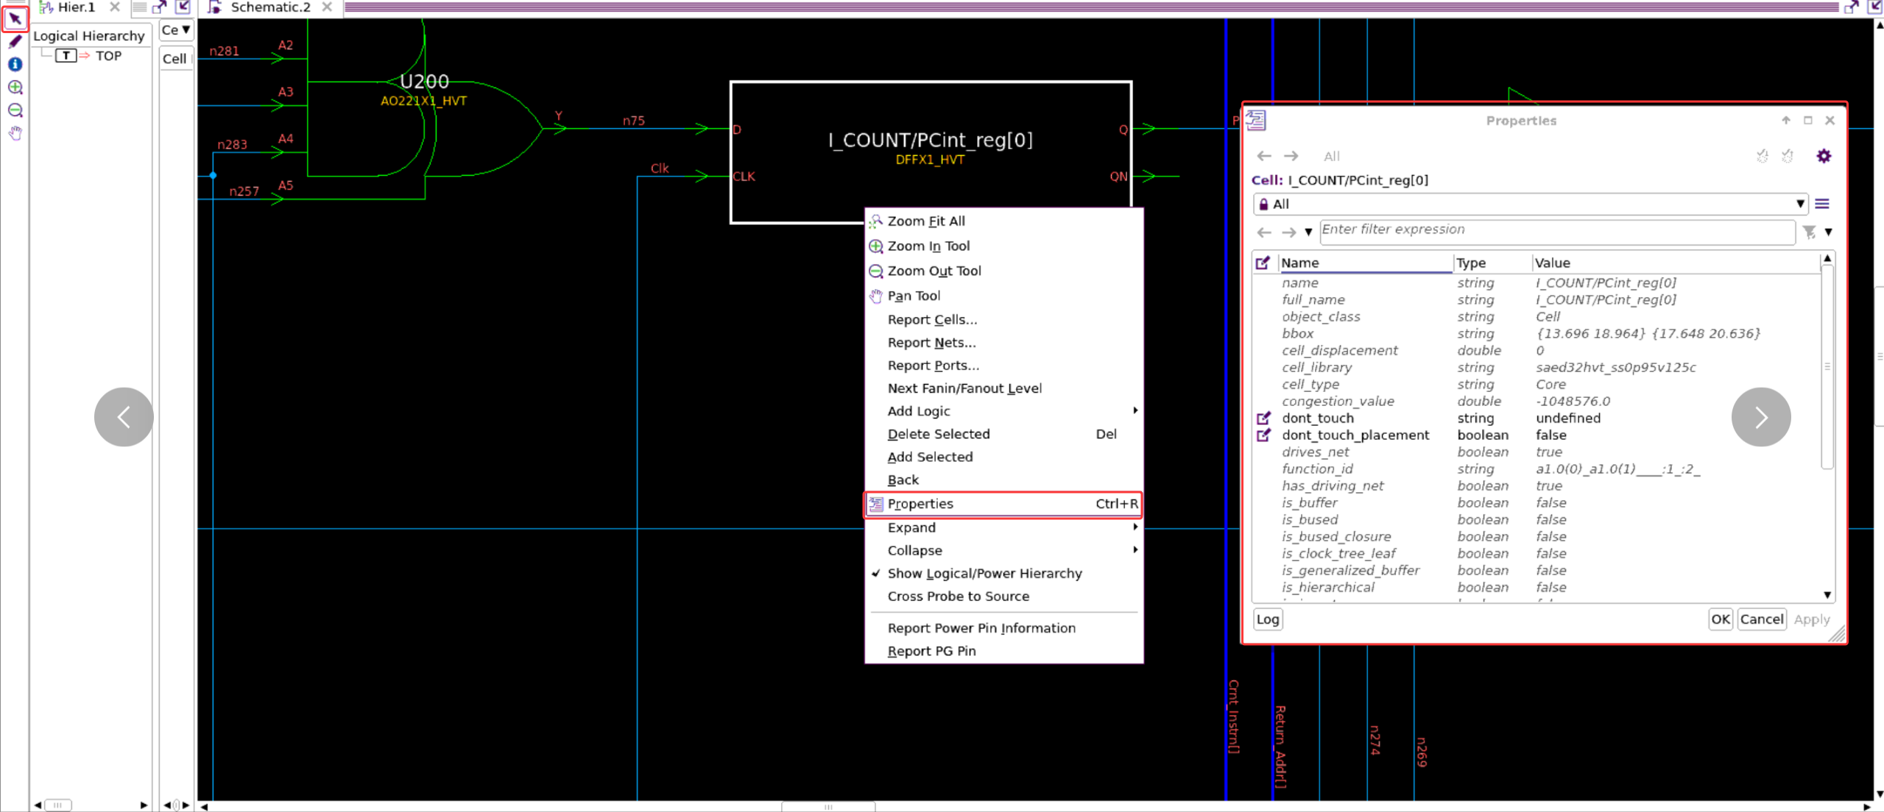The height and width of the screenshot is (812, 1884).
Task: Switch to the Hier.1 tab
Action: click(76, 7)
